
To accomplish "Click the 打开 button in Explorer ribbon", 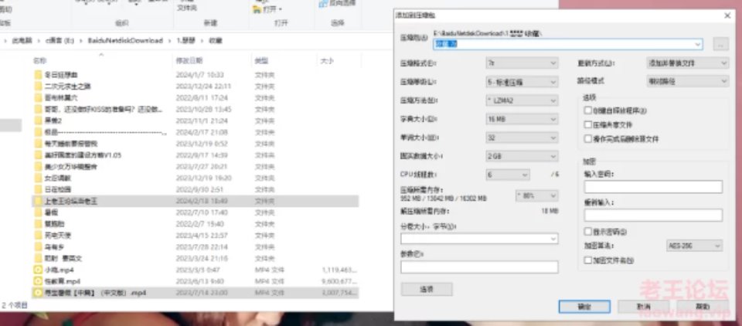I will click(268, 9).
